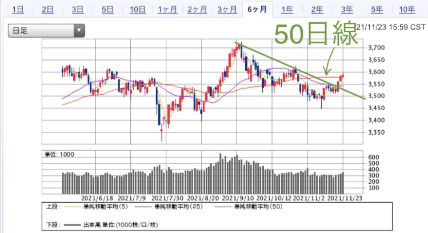The height and width of the screenshot is (233, 428).
Task: Open the 1ヶ月 chart range
Action: (x=167, y=10)
